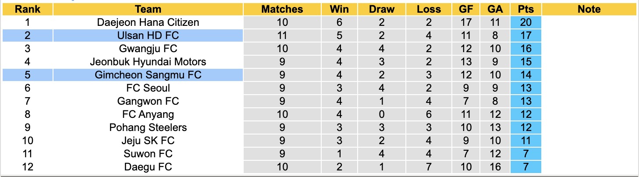Screen dimensions: 639x177
Task: Click Daegu FC team name
Action: [x=148, y=167]
